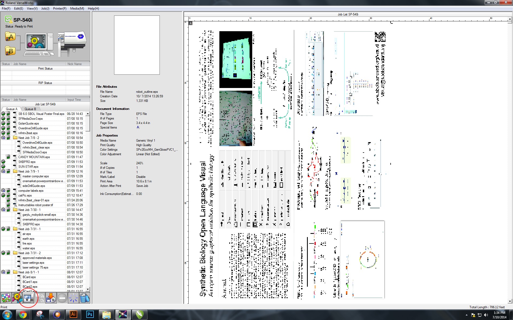Click the Print toolbar icon
The height and width of the screenshot is (320, 513).
pos(28,298)
